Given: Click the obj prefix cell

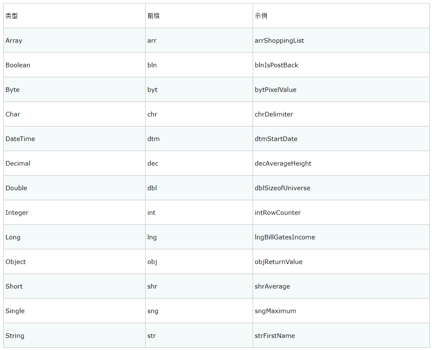Looking at the screenshot, I should 152,262.
